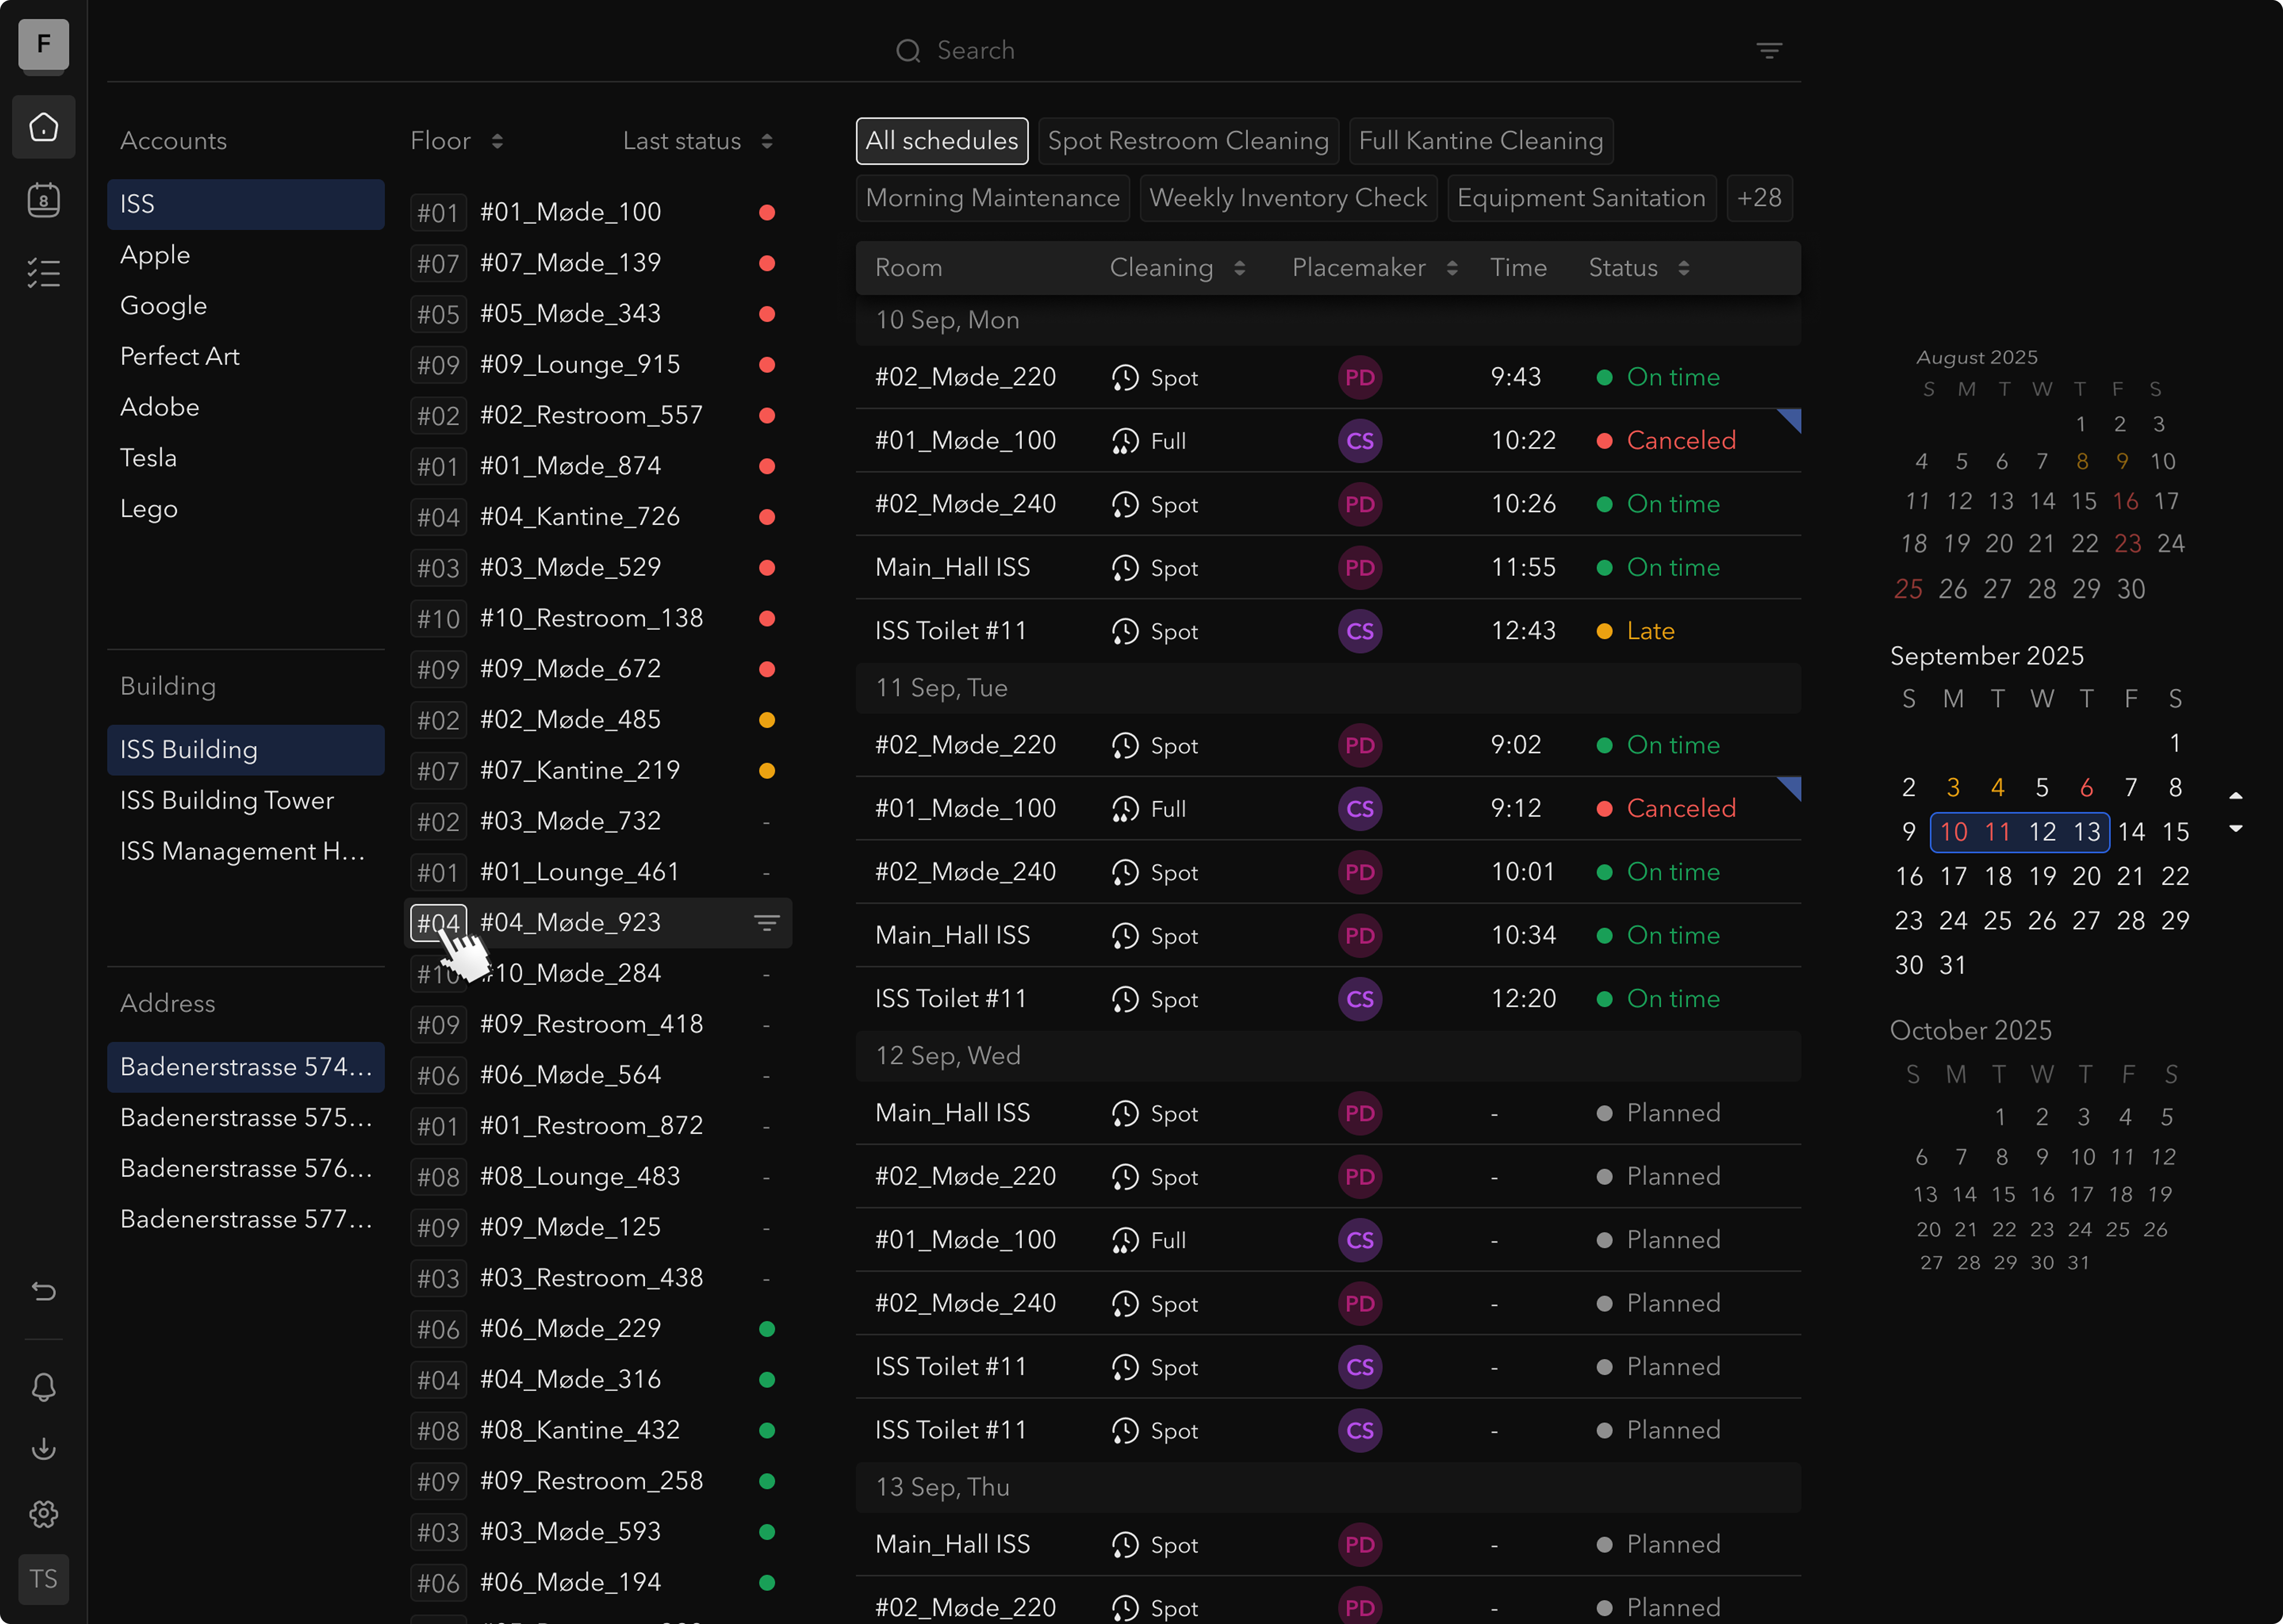This screenshot has width=2283, height=1624.
Task: Select the Spot Restroom Cleaning tab
Action: coord(1188,141)
